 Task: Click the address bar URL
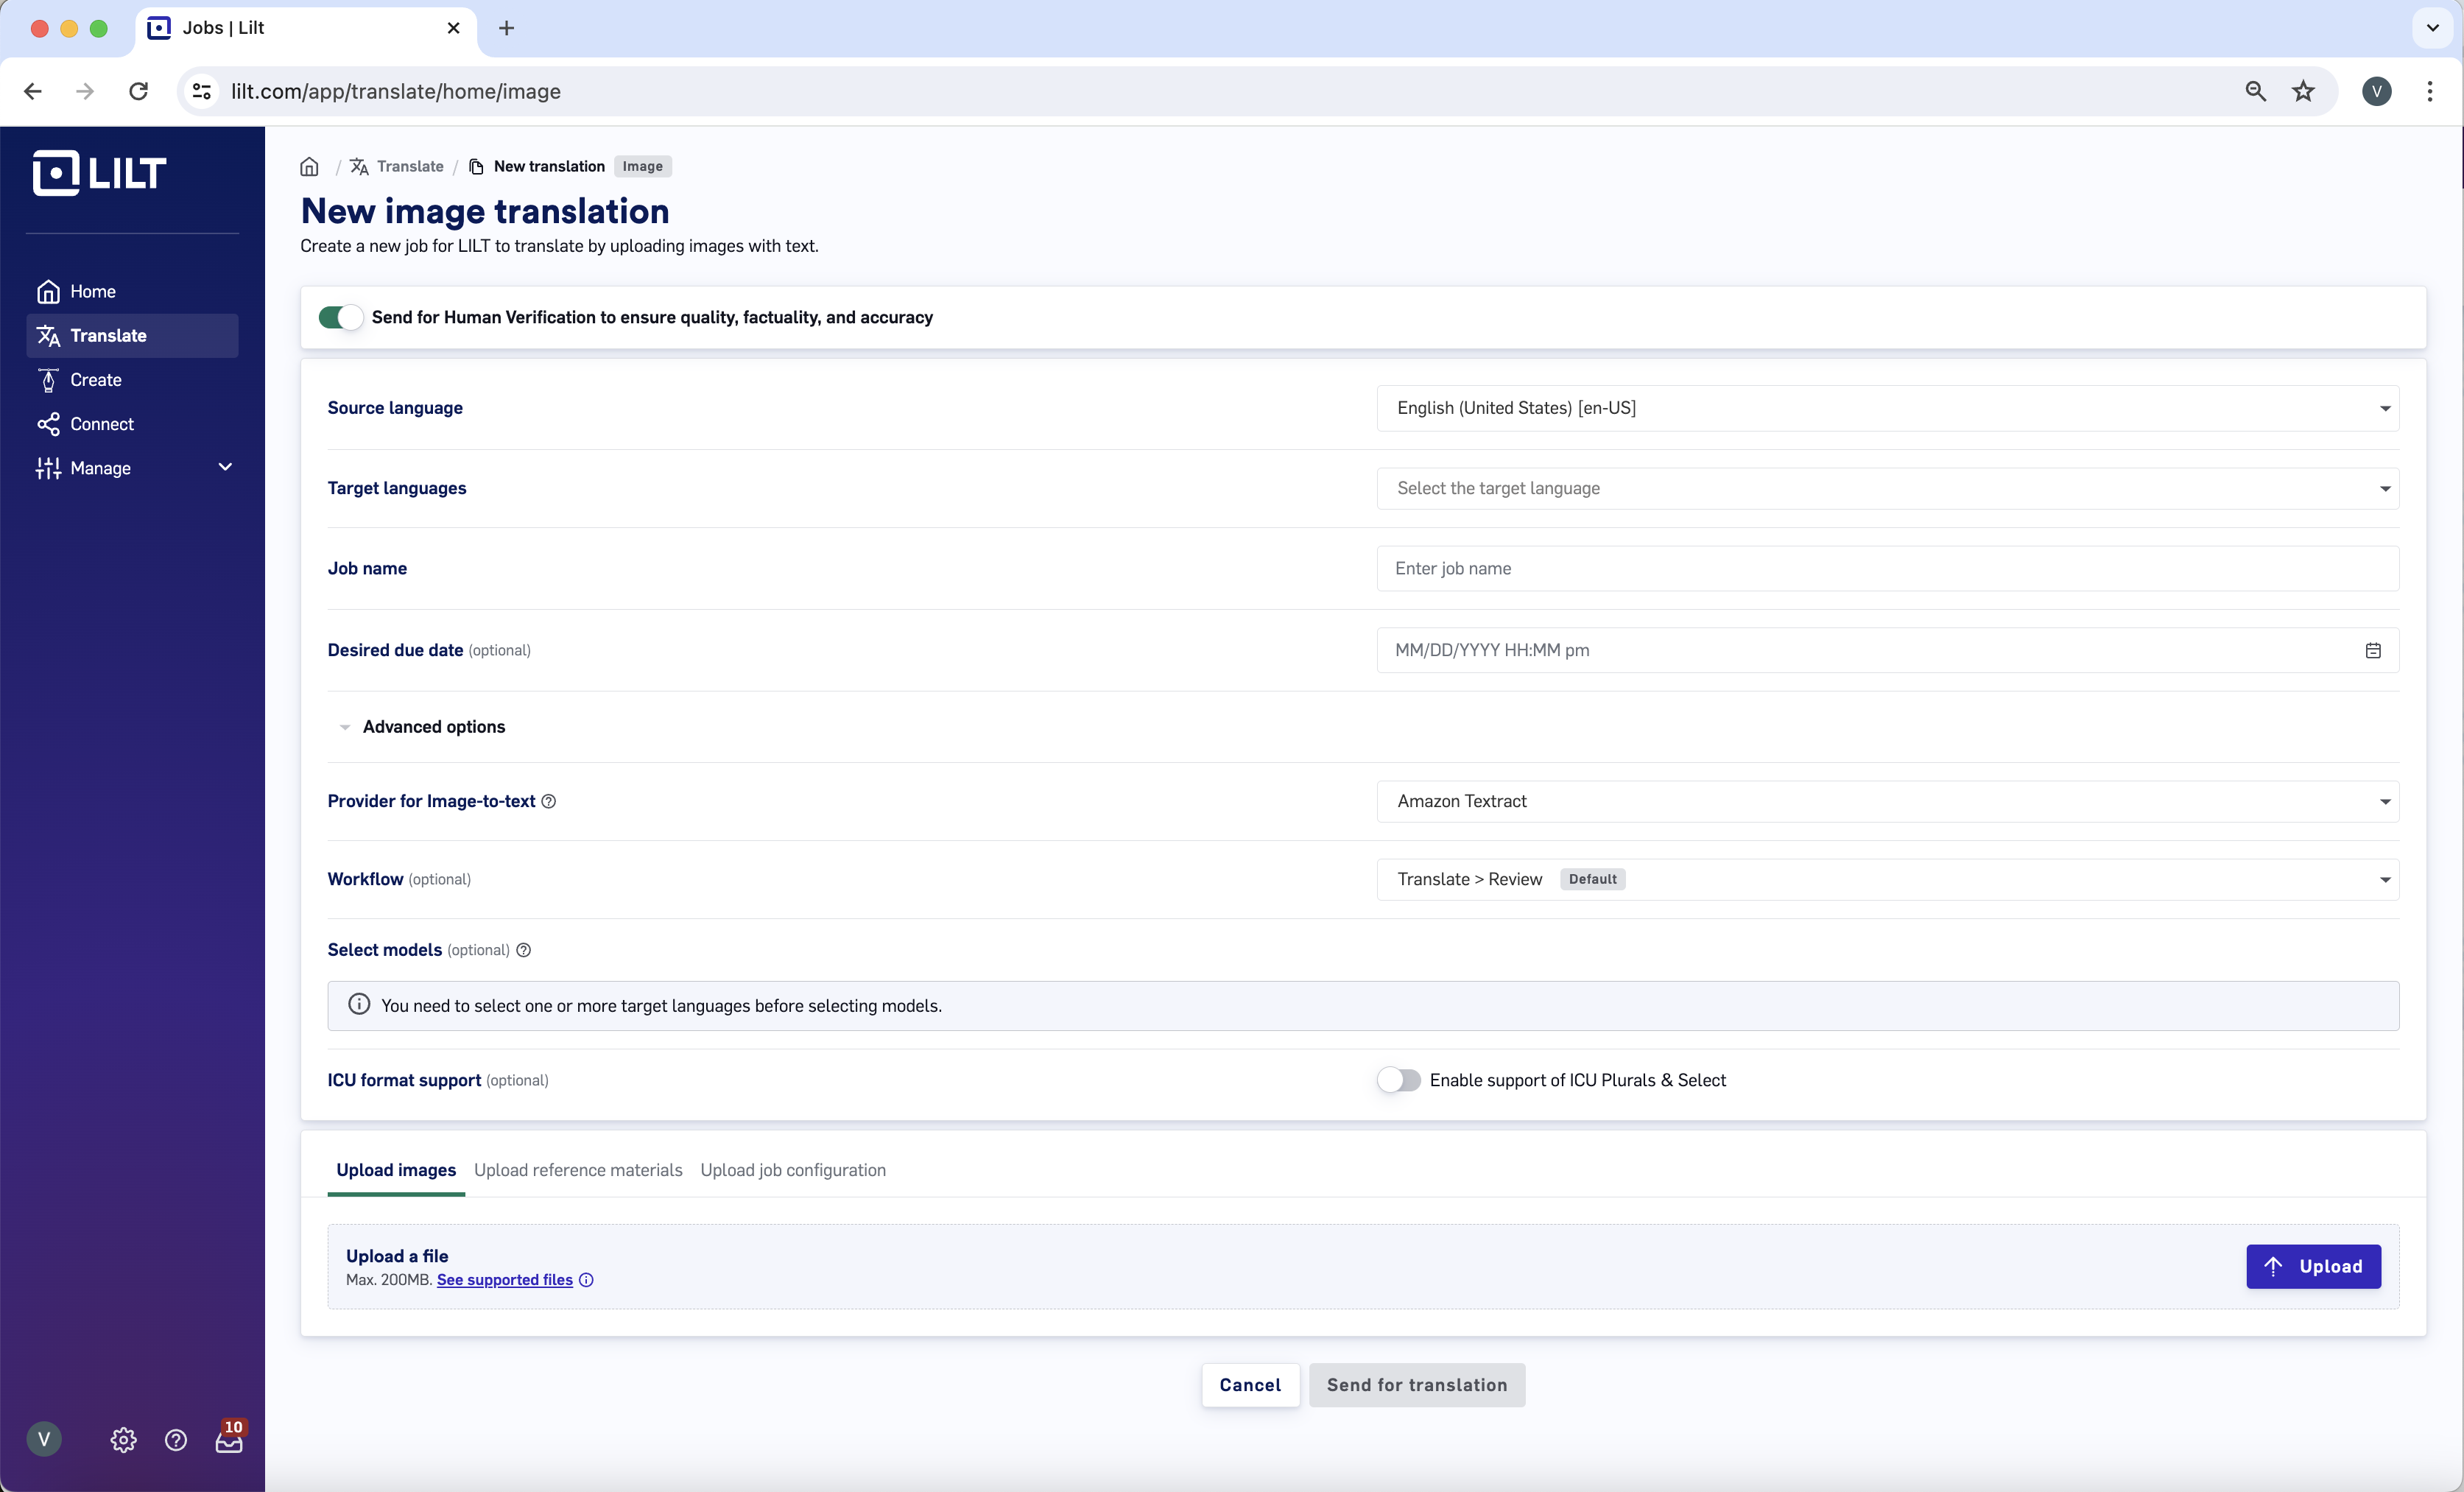[396, 91]
